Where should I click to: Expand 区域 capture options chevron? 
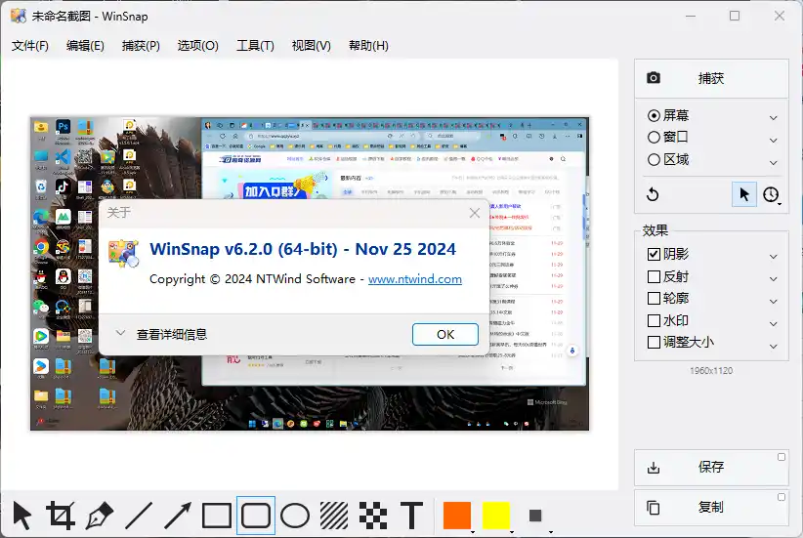pos(774,163)
